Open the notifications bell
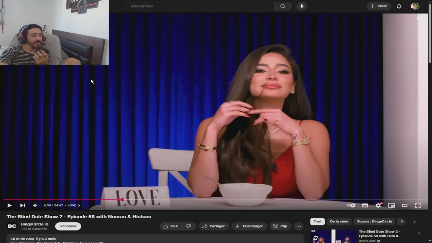Screen dimensions: 432x243 399,6
